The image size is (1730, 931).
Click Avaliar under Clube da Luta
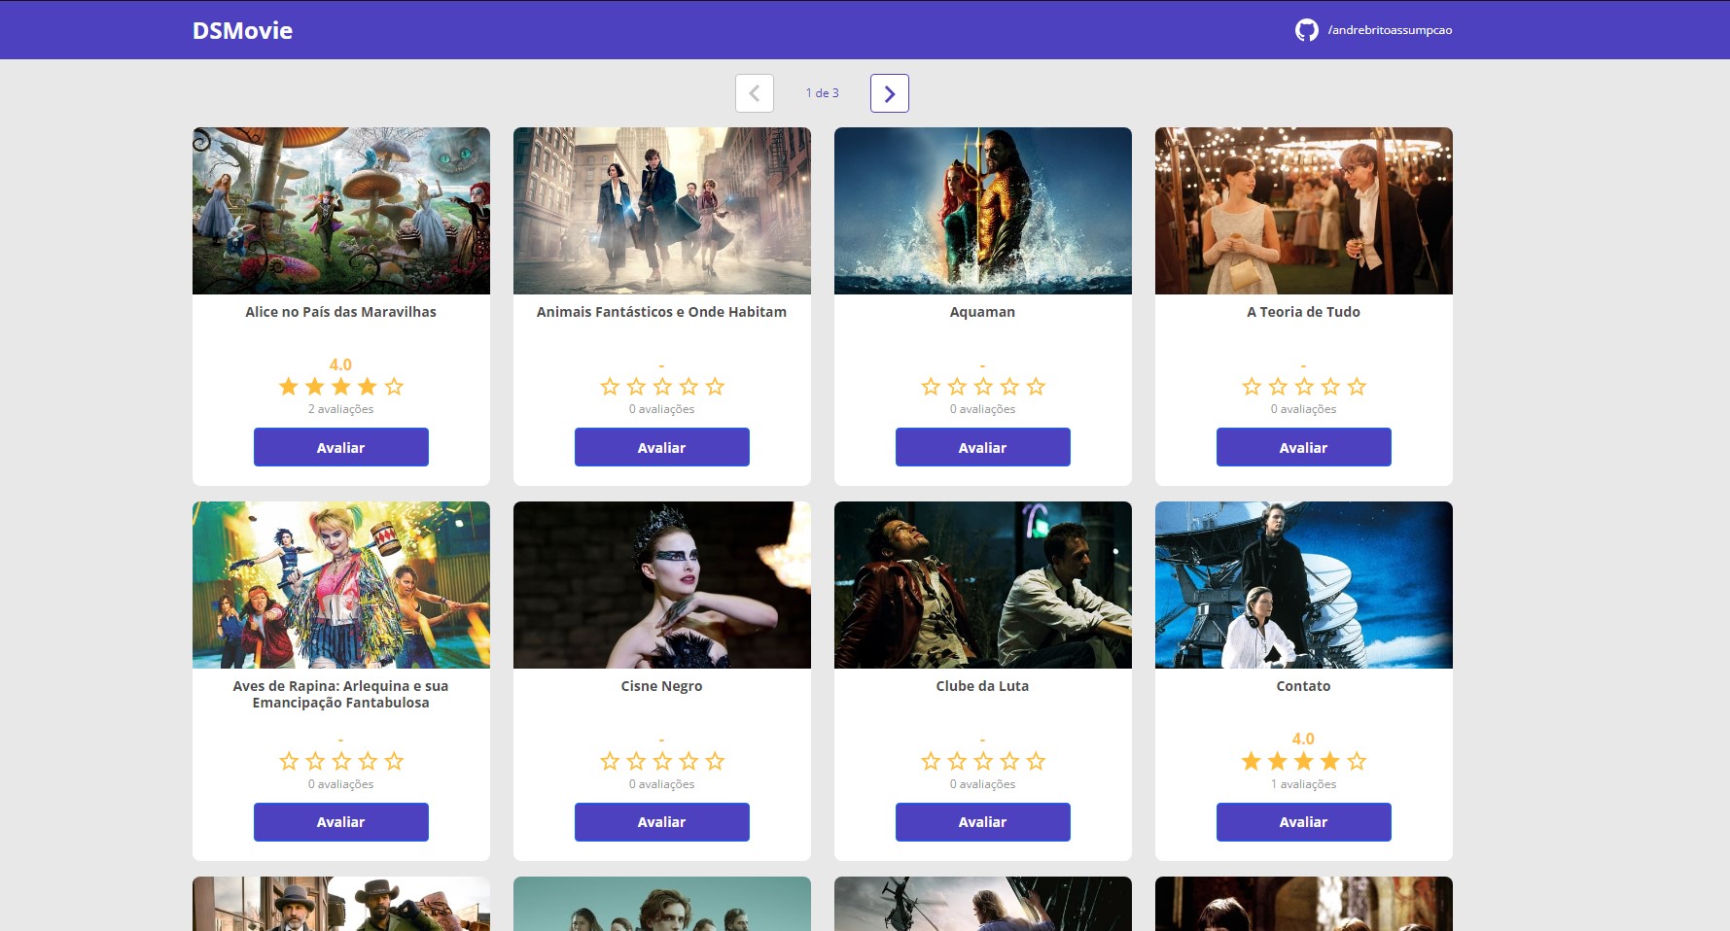982,822
